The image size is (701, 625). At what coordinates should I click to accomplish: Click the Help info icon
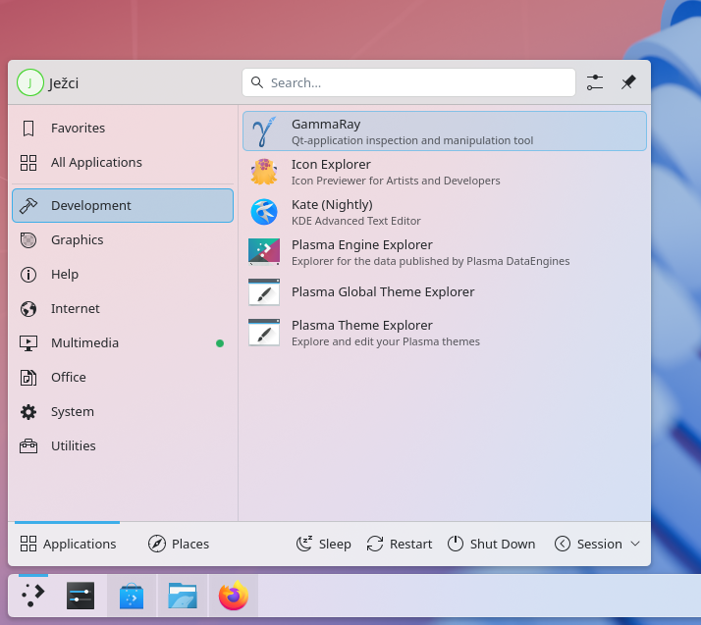click(28, 275)
